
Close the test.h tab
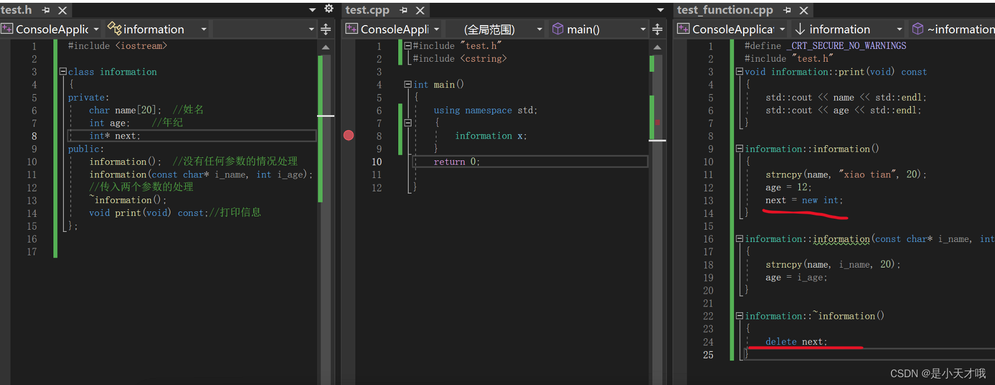[63, 11]
